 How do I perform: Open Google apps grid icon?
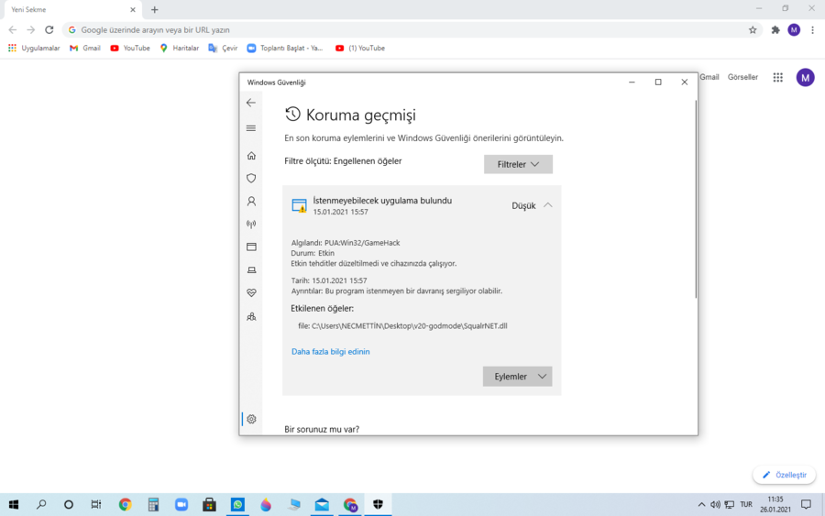777,77
